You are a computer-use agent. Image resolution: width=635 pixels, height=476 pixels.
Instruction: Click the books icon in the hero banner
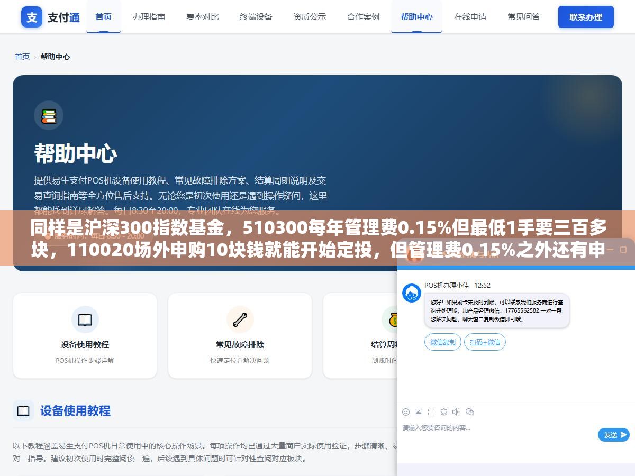[x=49, y=115]
